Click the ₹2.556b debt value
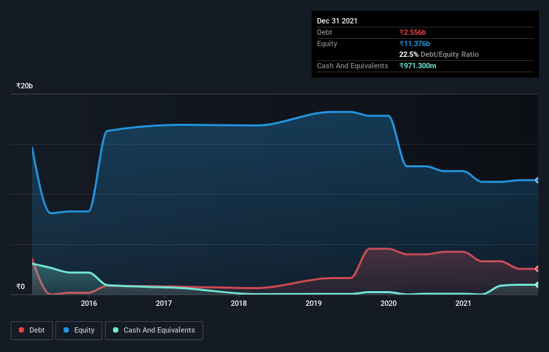Viewport: 549px width, 352px height. pos(413,32)
